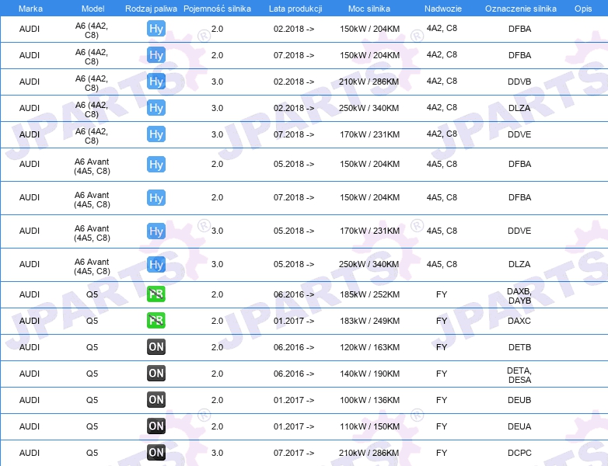Select the 170kW / 231KM cell in the A6 Avant row
This screenshot has height=466, width=608.
[369, 231]
